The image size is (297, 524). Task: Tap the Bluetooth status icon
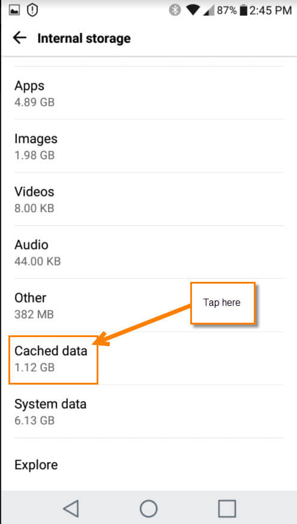pos(175,10)
